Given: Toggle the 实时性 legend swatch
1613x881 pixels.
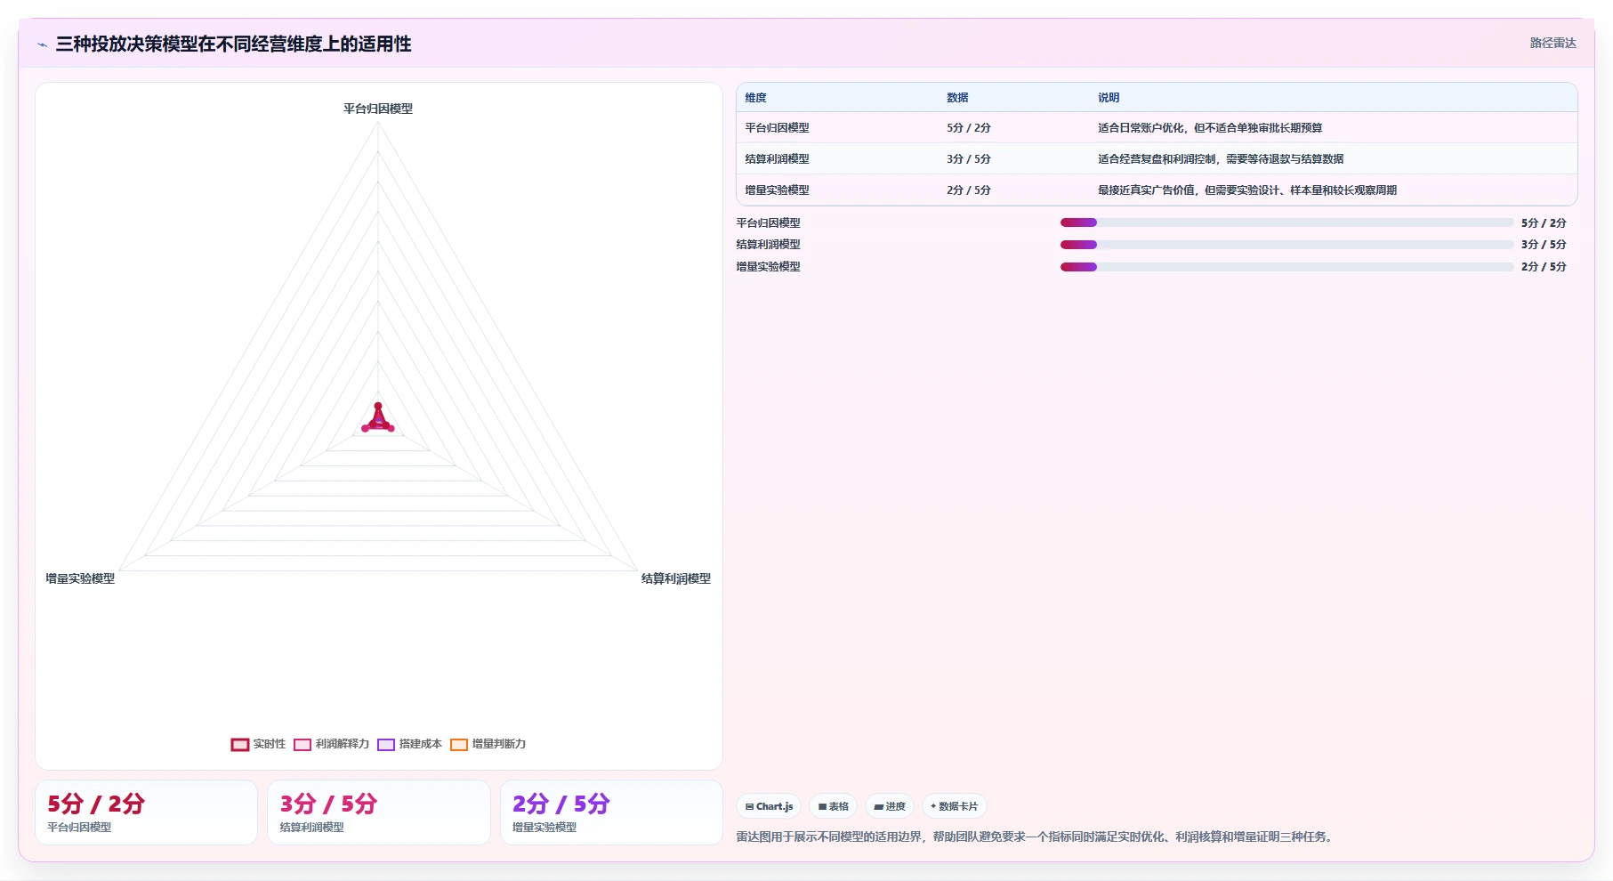Looking at the screenshot, I should coord(239,745).
